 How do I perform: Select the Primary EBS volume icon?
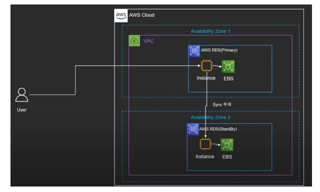228,67
